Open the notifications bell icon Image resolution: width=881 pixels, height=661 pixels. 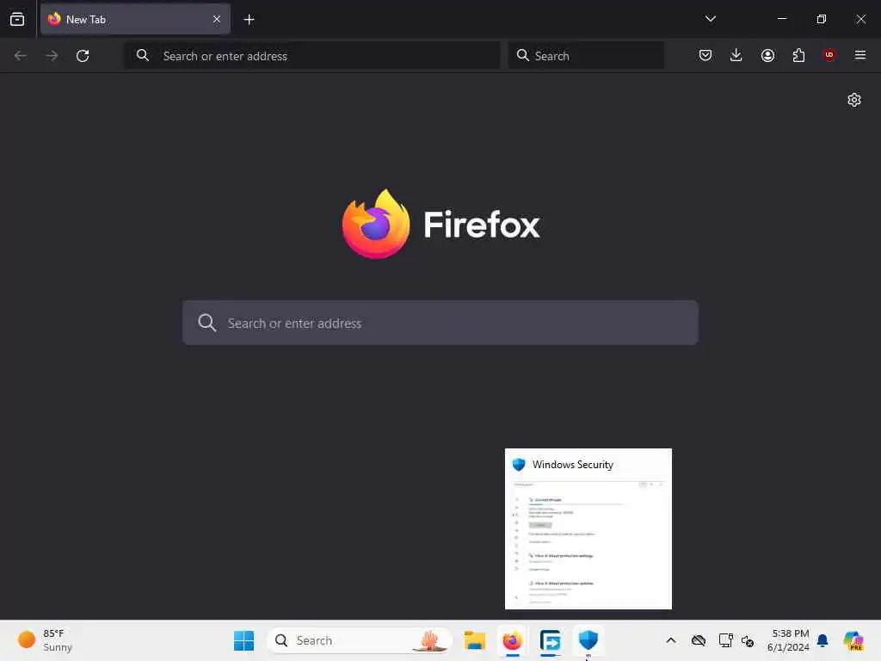pos(822,640)
